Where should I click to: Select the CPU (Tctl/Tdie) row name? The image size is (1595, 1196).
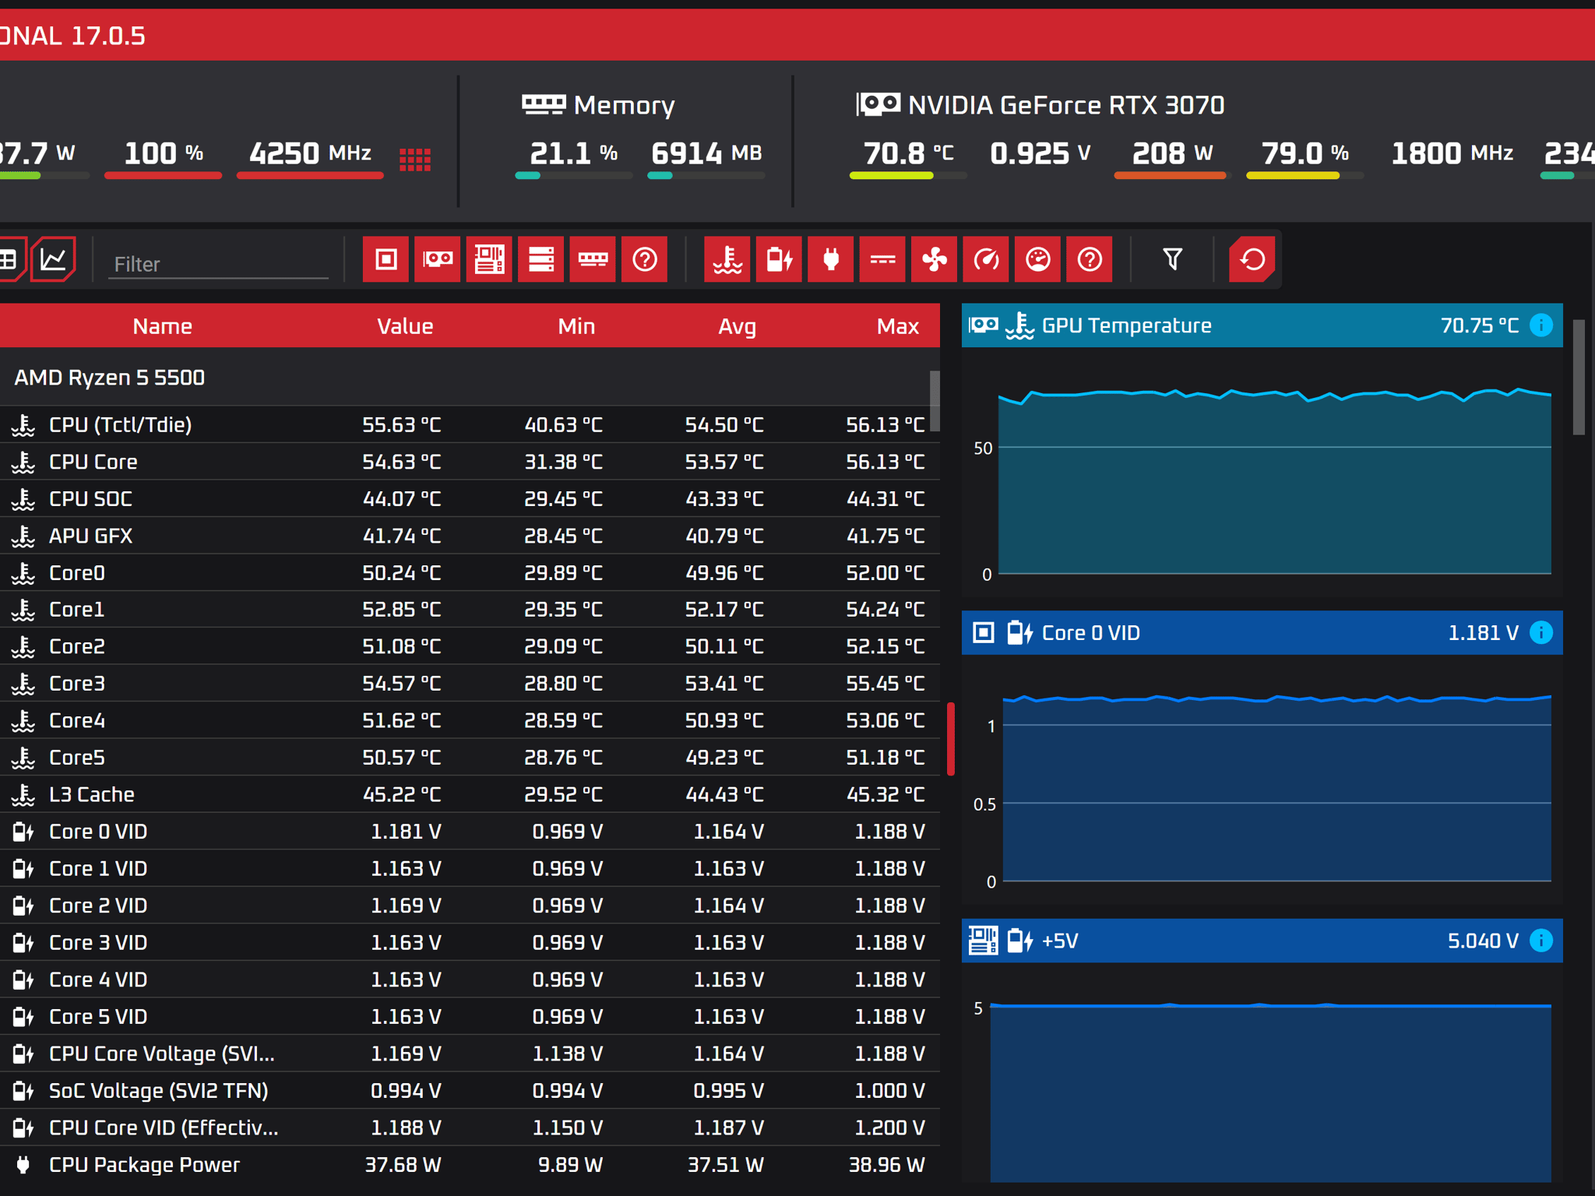(120, 424)
